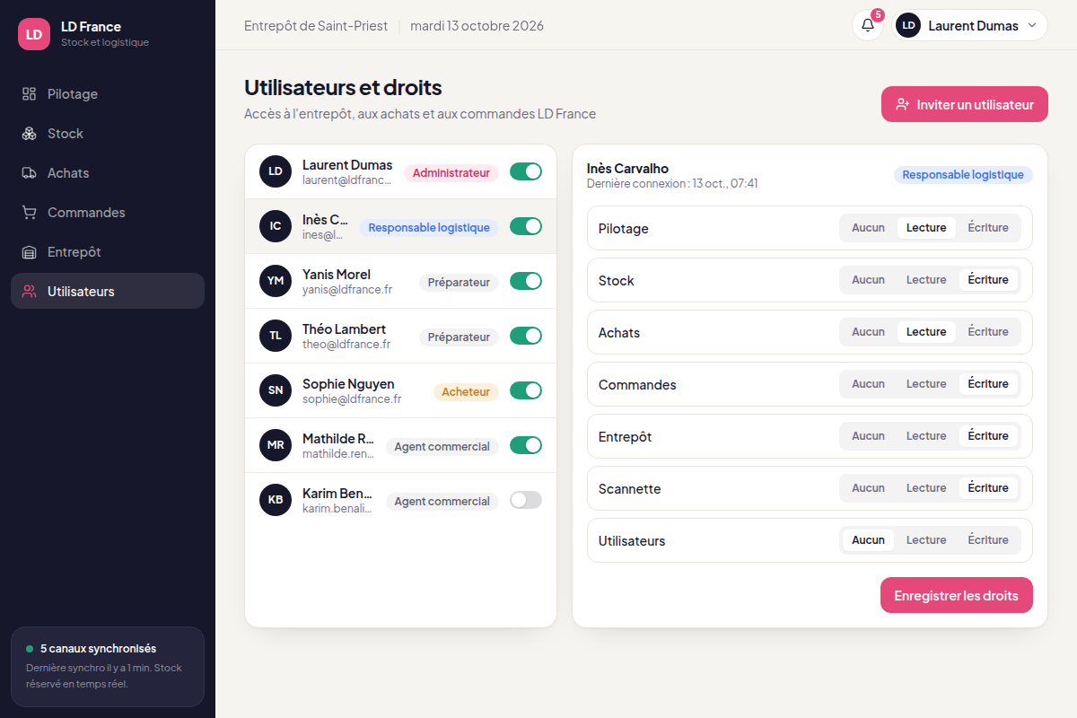Select Utilisateurs in the sidebar
The width and height of the screenshot is (1077, 718).
click(x=108, y=292)
